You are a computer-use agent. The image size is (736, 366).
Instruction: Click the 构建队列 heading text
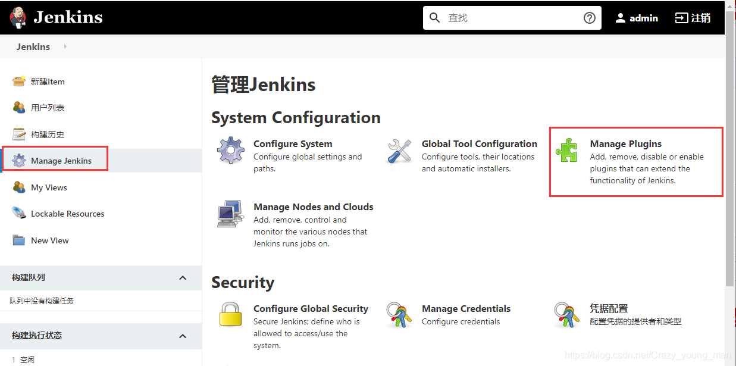point(29,277)
